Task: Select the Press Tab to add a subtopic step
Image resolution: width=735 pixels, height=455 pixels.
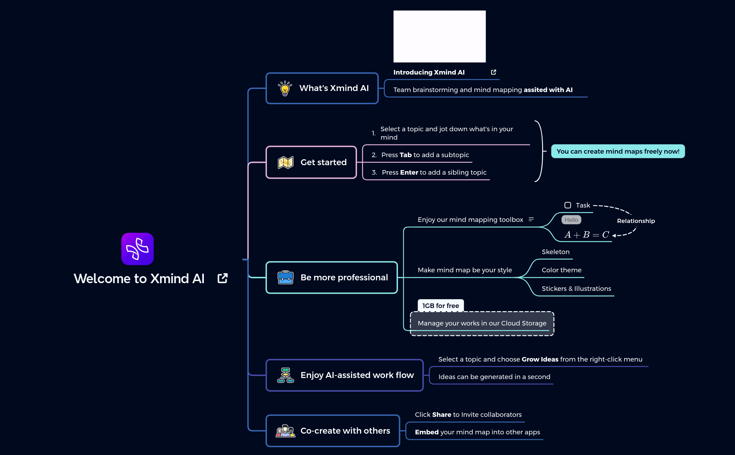Action: [420, 155]
